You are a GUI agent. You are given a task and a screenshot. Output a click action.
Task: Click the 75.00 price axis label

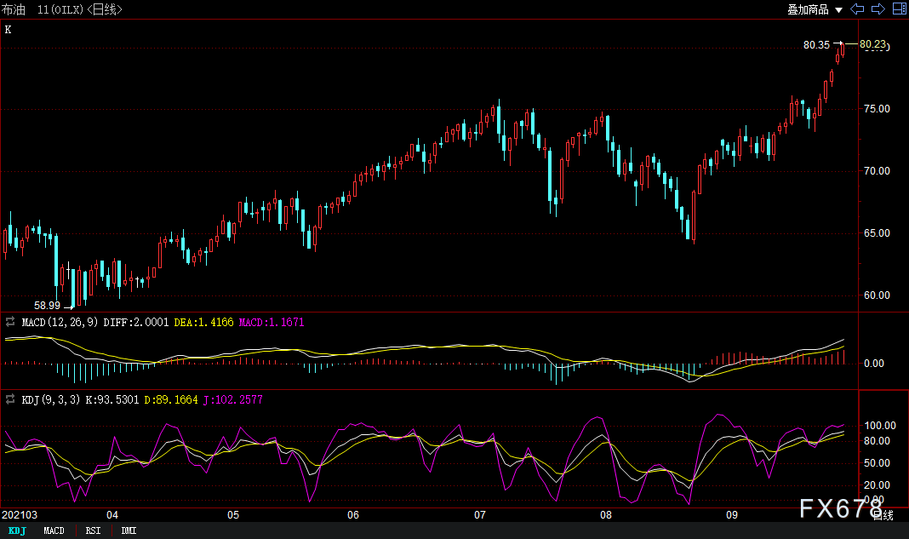point(878,109)
